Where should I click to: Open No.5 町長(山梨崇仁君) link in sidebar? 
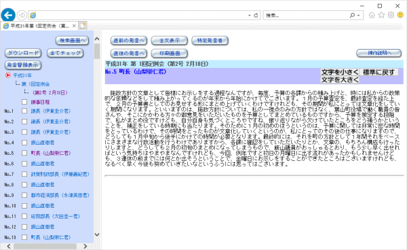[51, 153]
